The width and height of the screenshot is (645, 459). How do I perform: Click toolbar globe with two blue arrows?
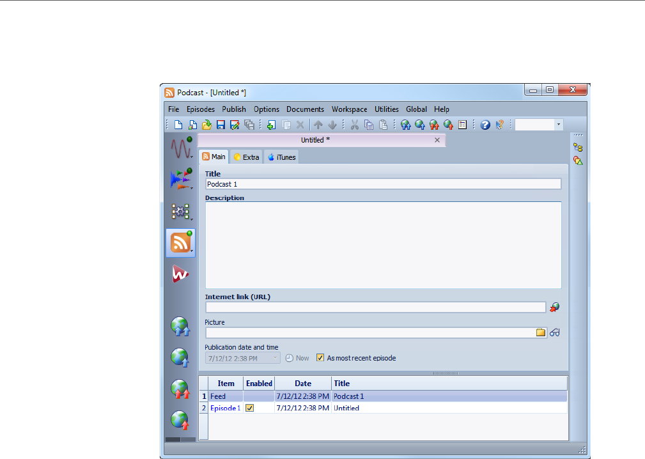(405, 125)
